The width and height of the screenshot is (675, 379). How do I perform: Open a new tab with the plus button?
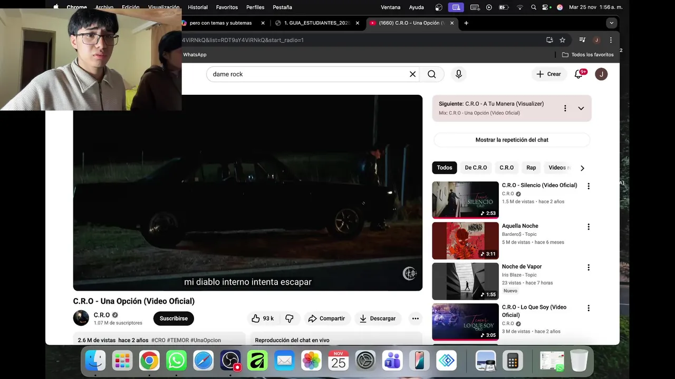466,23
